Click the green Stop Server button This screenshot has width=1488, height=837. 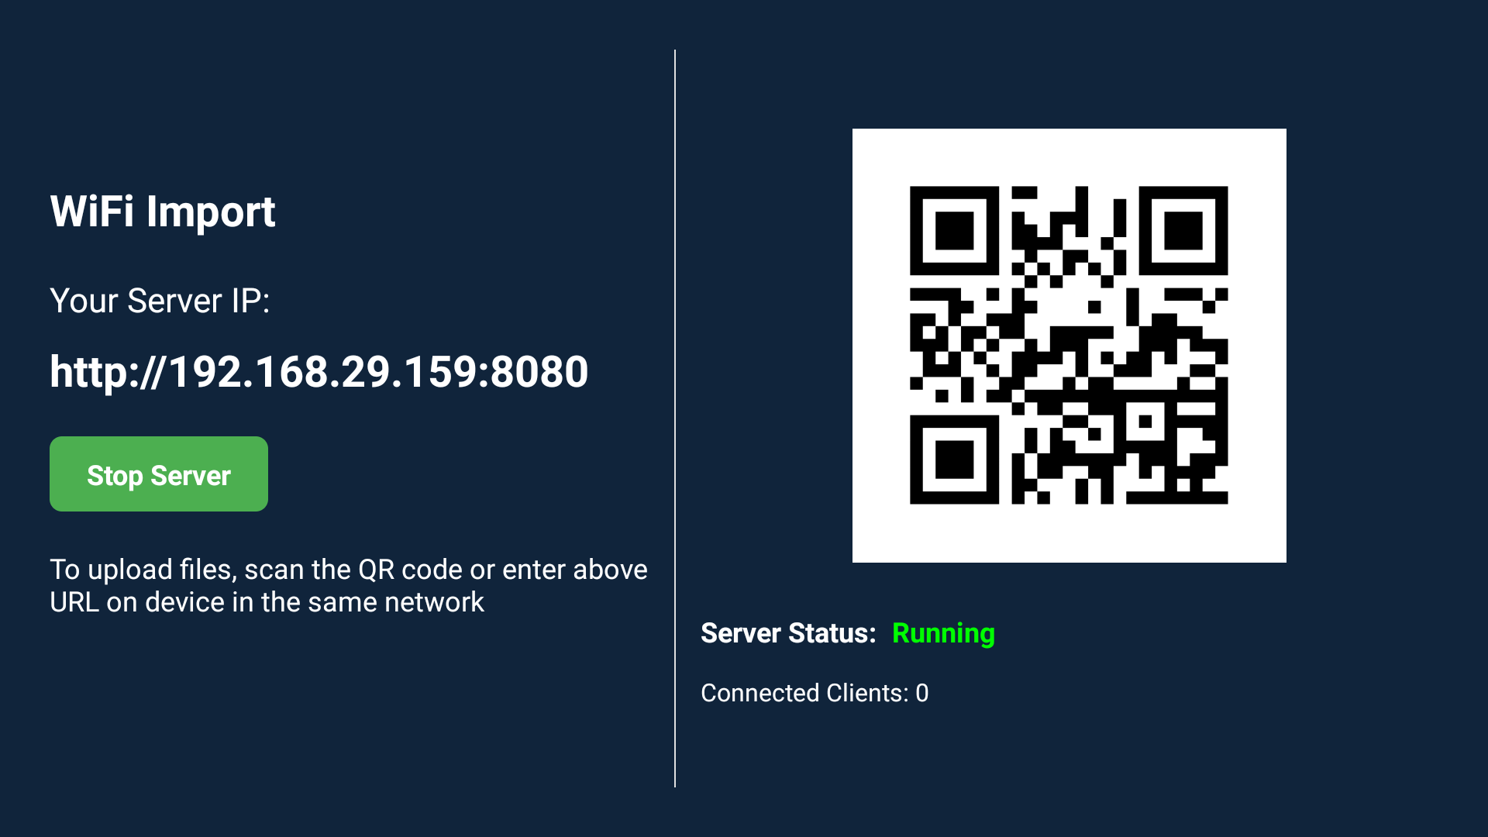coord(159,474)
